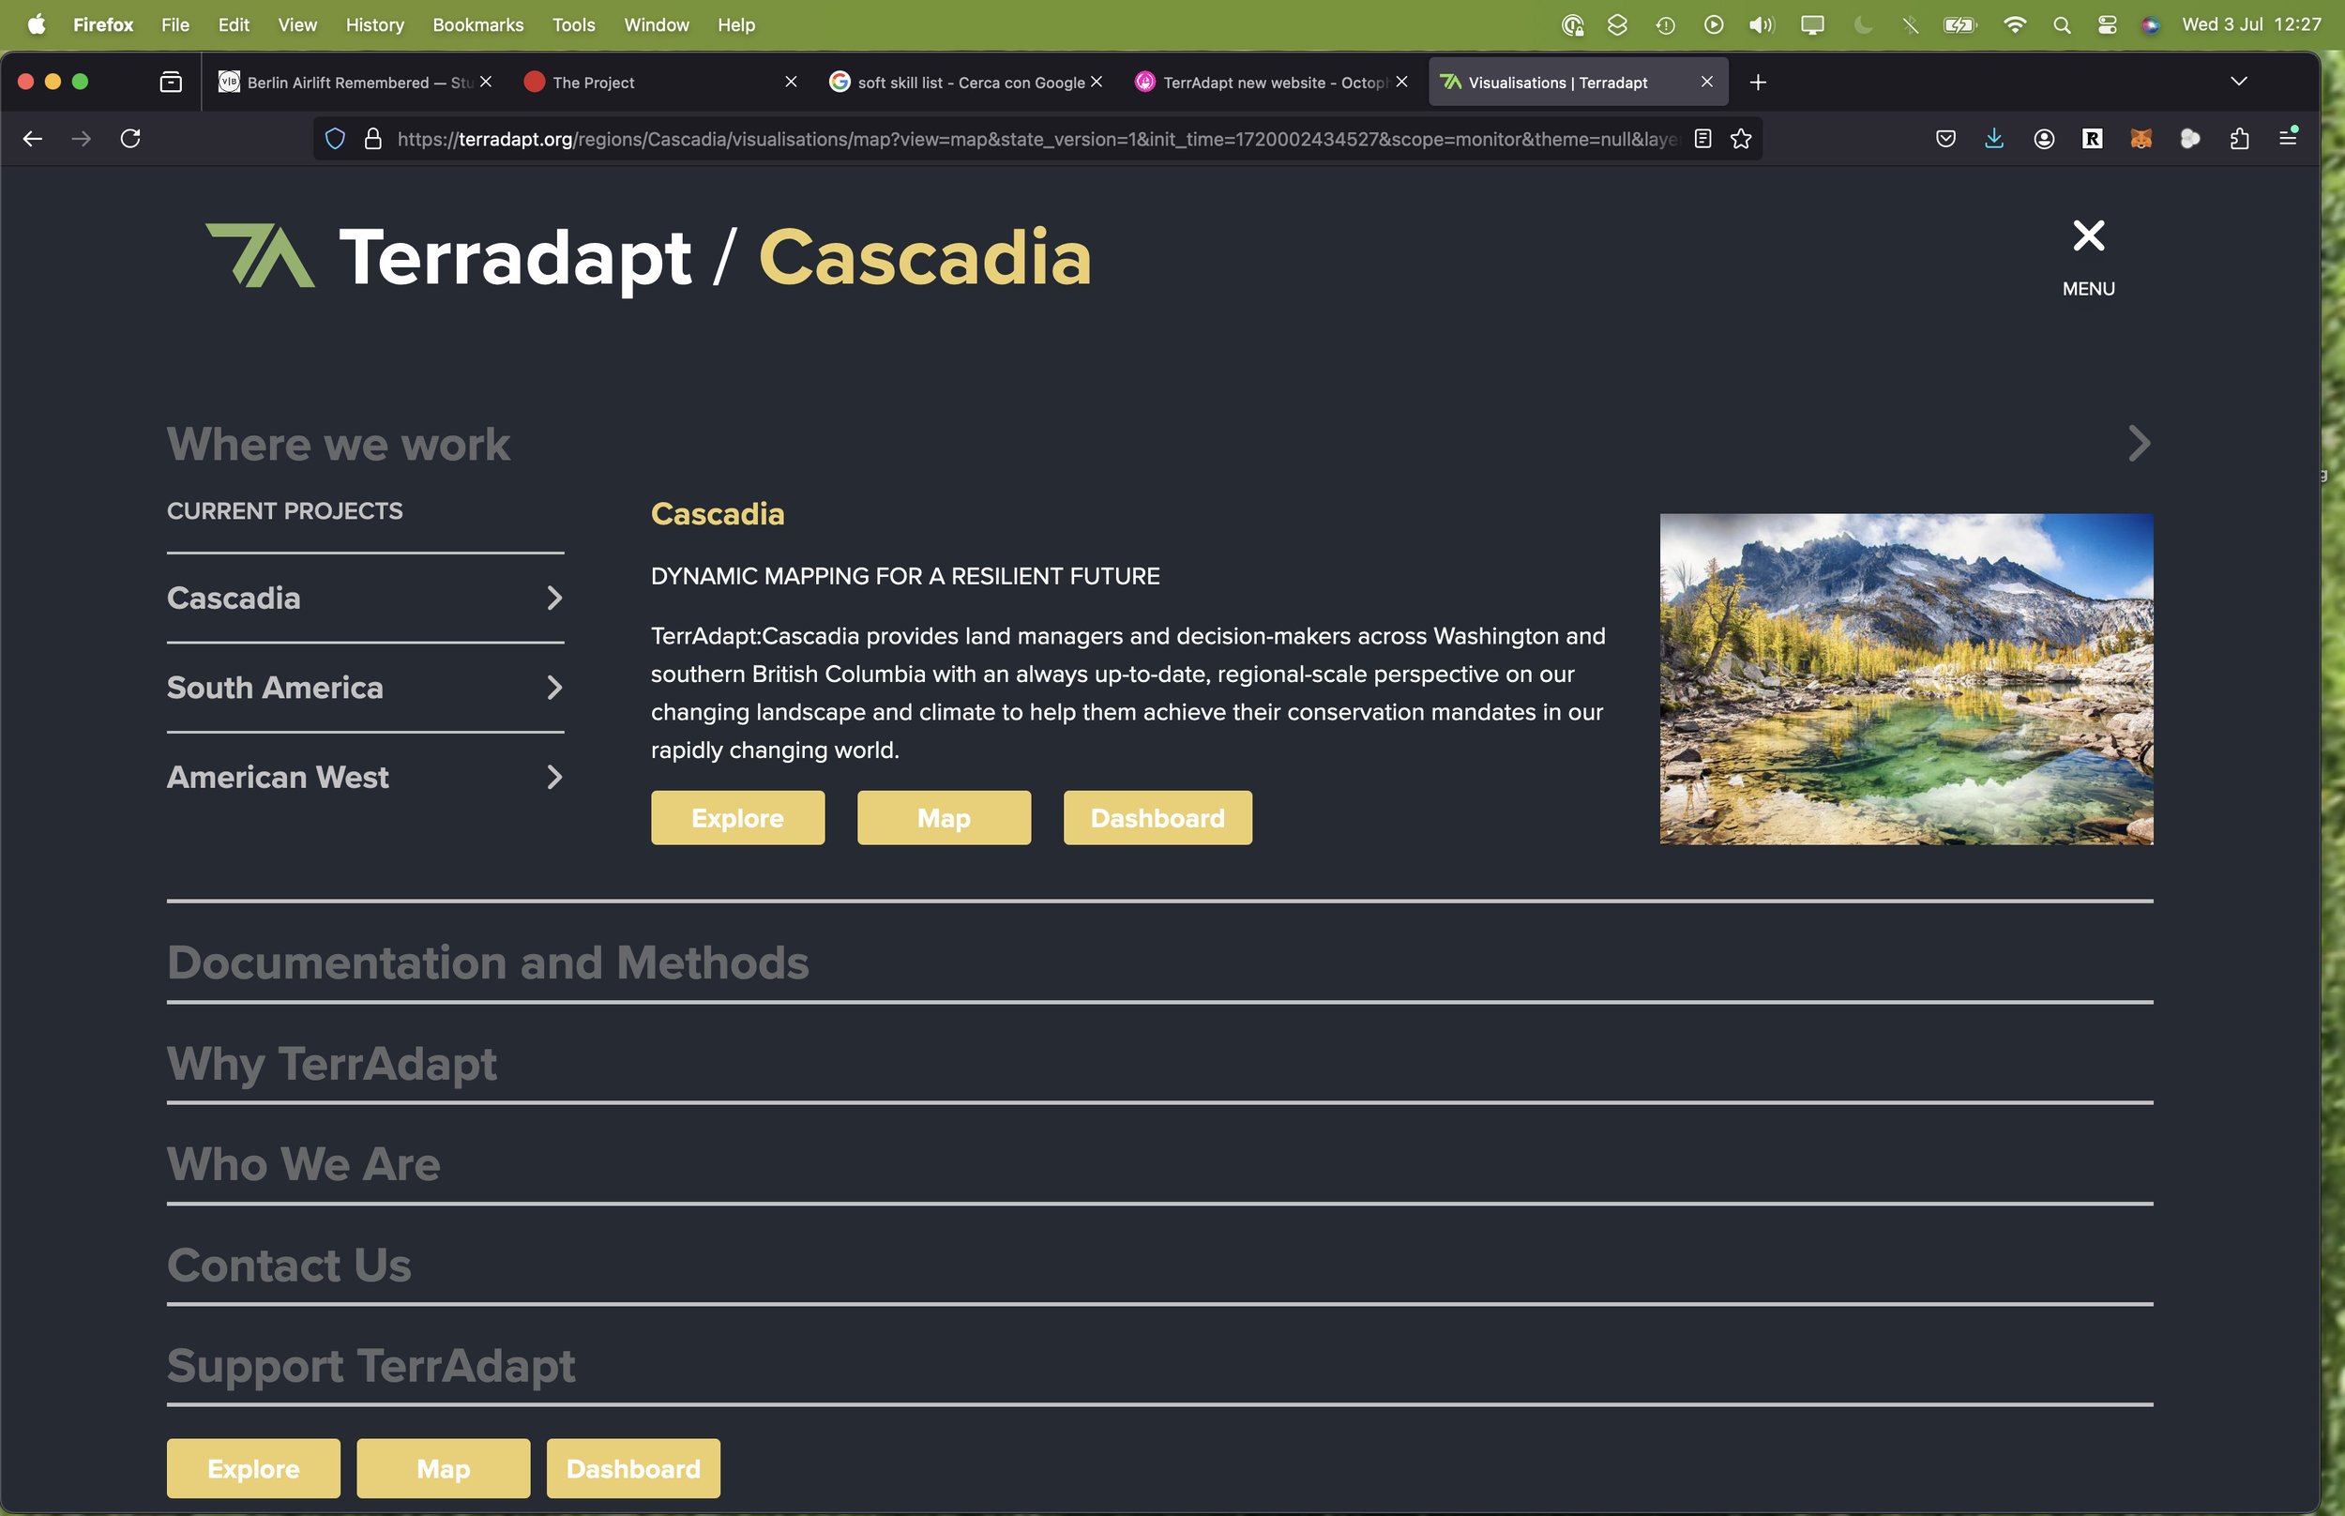Reload the page with the refresh icon
Screen dimensions: 2345x1516
129,139
